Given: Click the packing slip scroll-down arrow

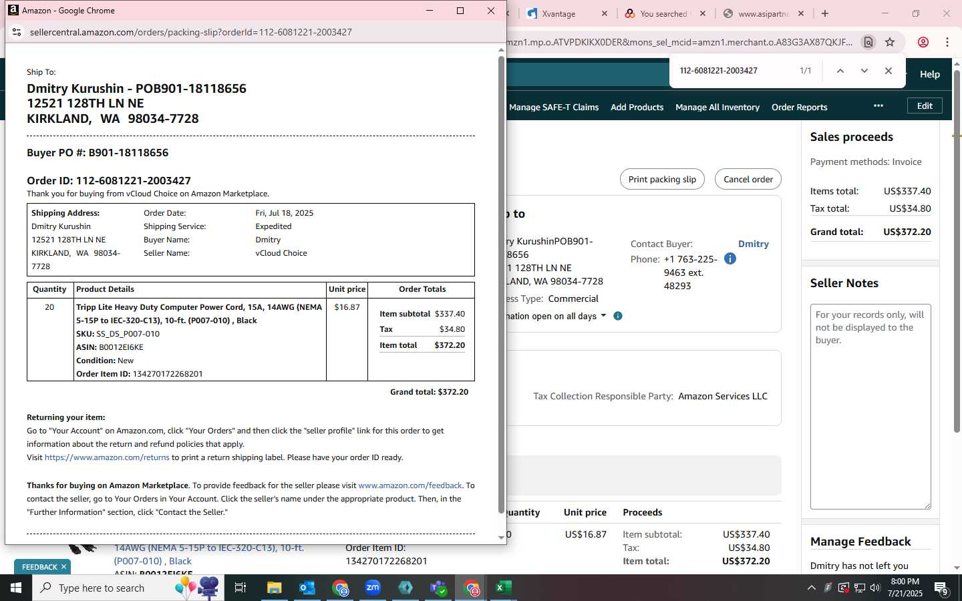Looking at the screenshot, I should (x=501, y=538).
